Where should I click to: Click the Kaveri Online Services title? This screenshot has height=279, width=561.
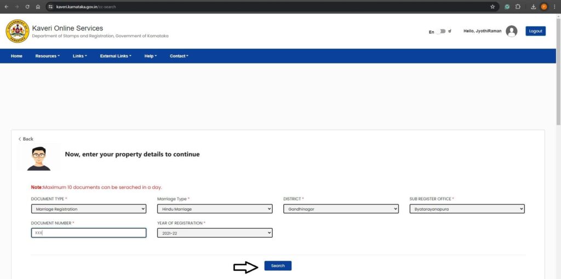[67, 28]
